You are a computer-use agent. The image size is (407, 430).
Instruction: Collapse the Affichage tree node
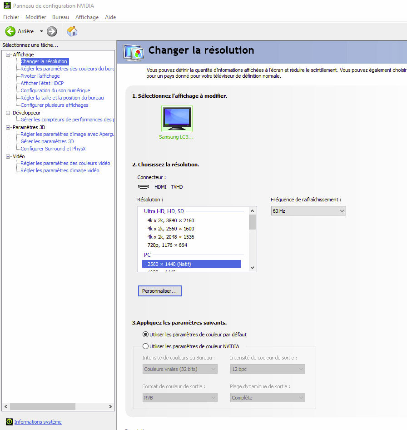[x=8, y=55]
